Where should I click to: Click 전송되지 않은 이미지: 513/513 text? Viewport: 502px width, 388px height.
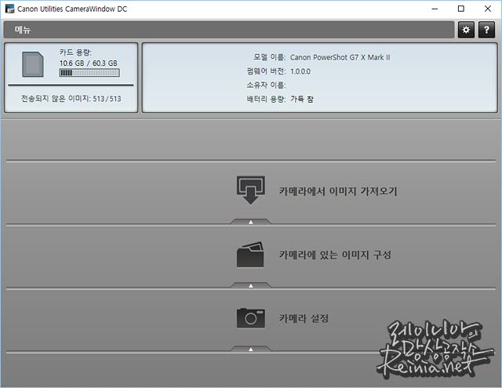[71, 99]
